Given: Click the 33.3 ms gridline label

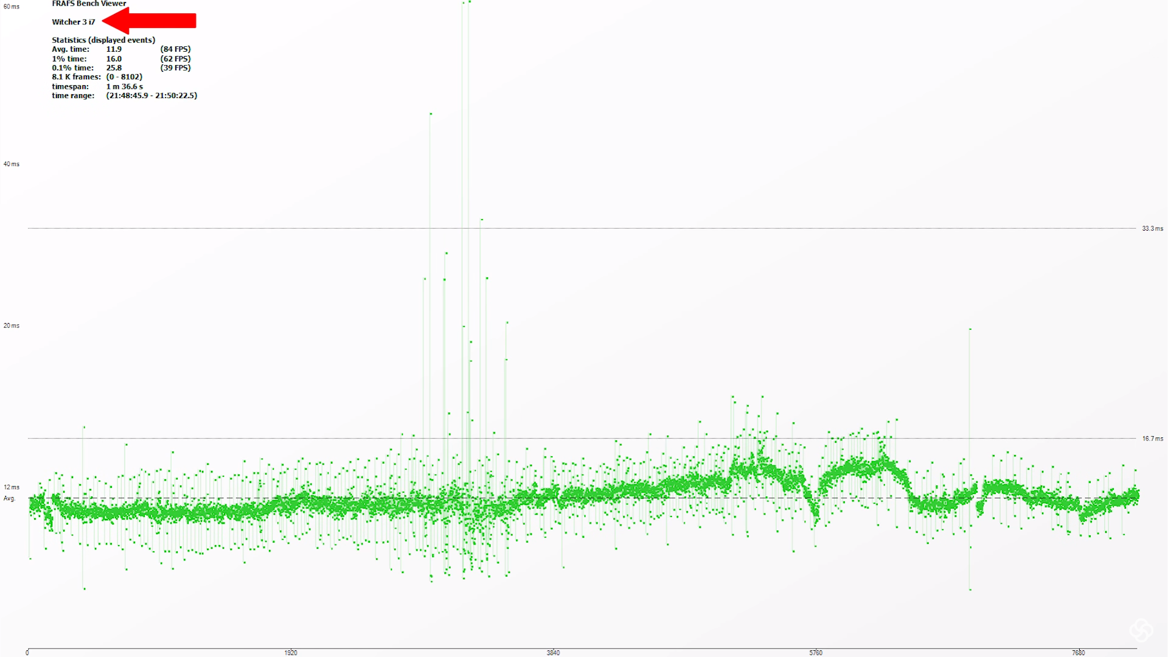Looking at the screenshot, I should [x=1152, y=229].
